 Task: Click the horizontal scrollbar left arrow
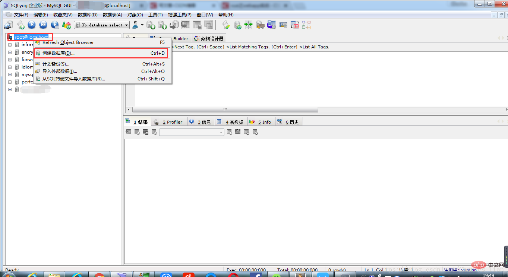click(129, 110)
